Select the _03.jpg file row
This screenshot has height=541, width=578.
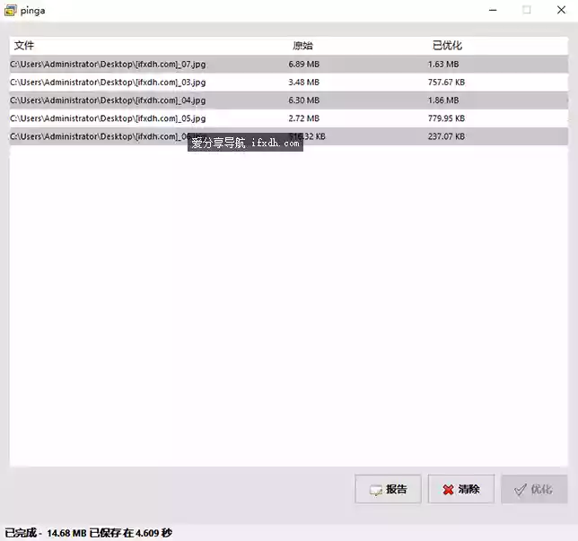[289, 83]
